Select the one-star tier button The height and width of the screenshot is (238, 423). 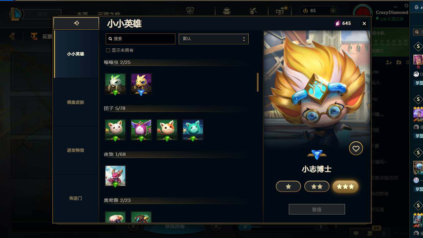point(288,187)
